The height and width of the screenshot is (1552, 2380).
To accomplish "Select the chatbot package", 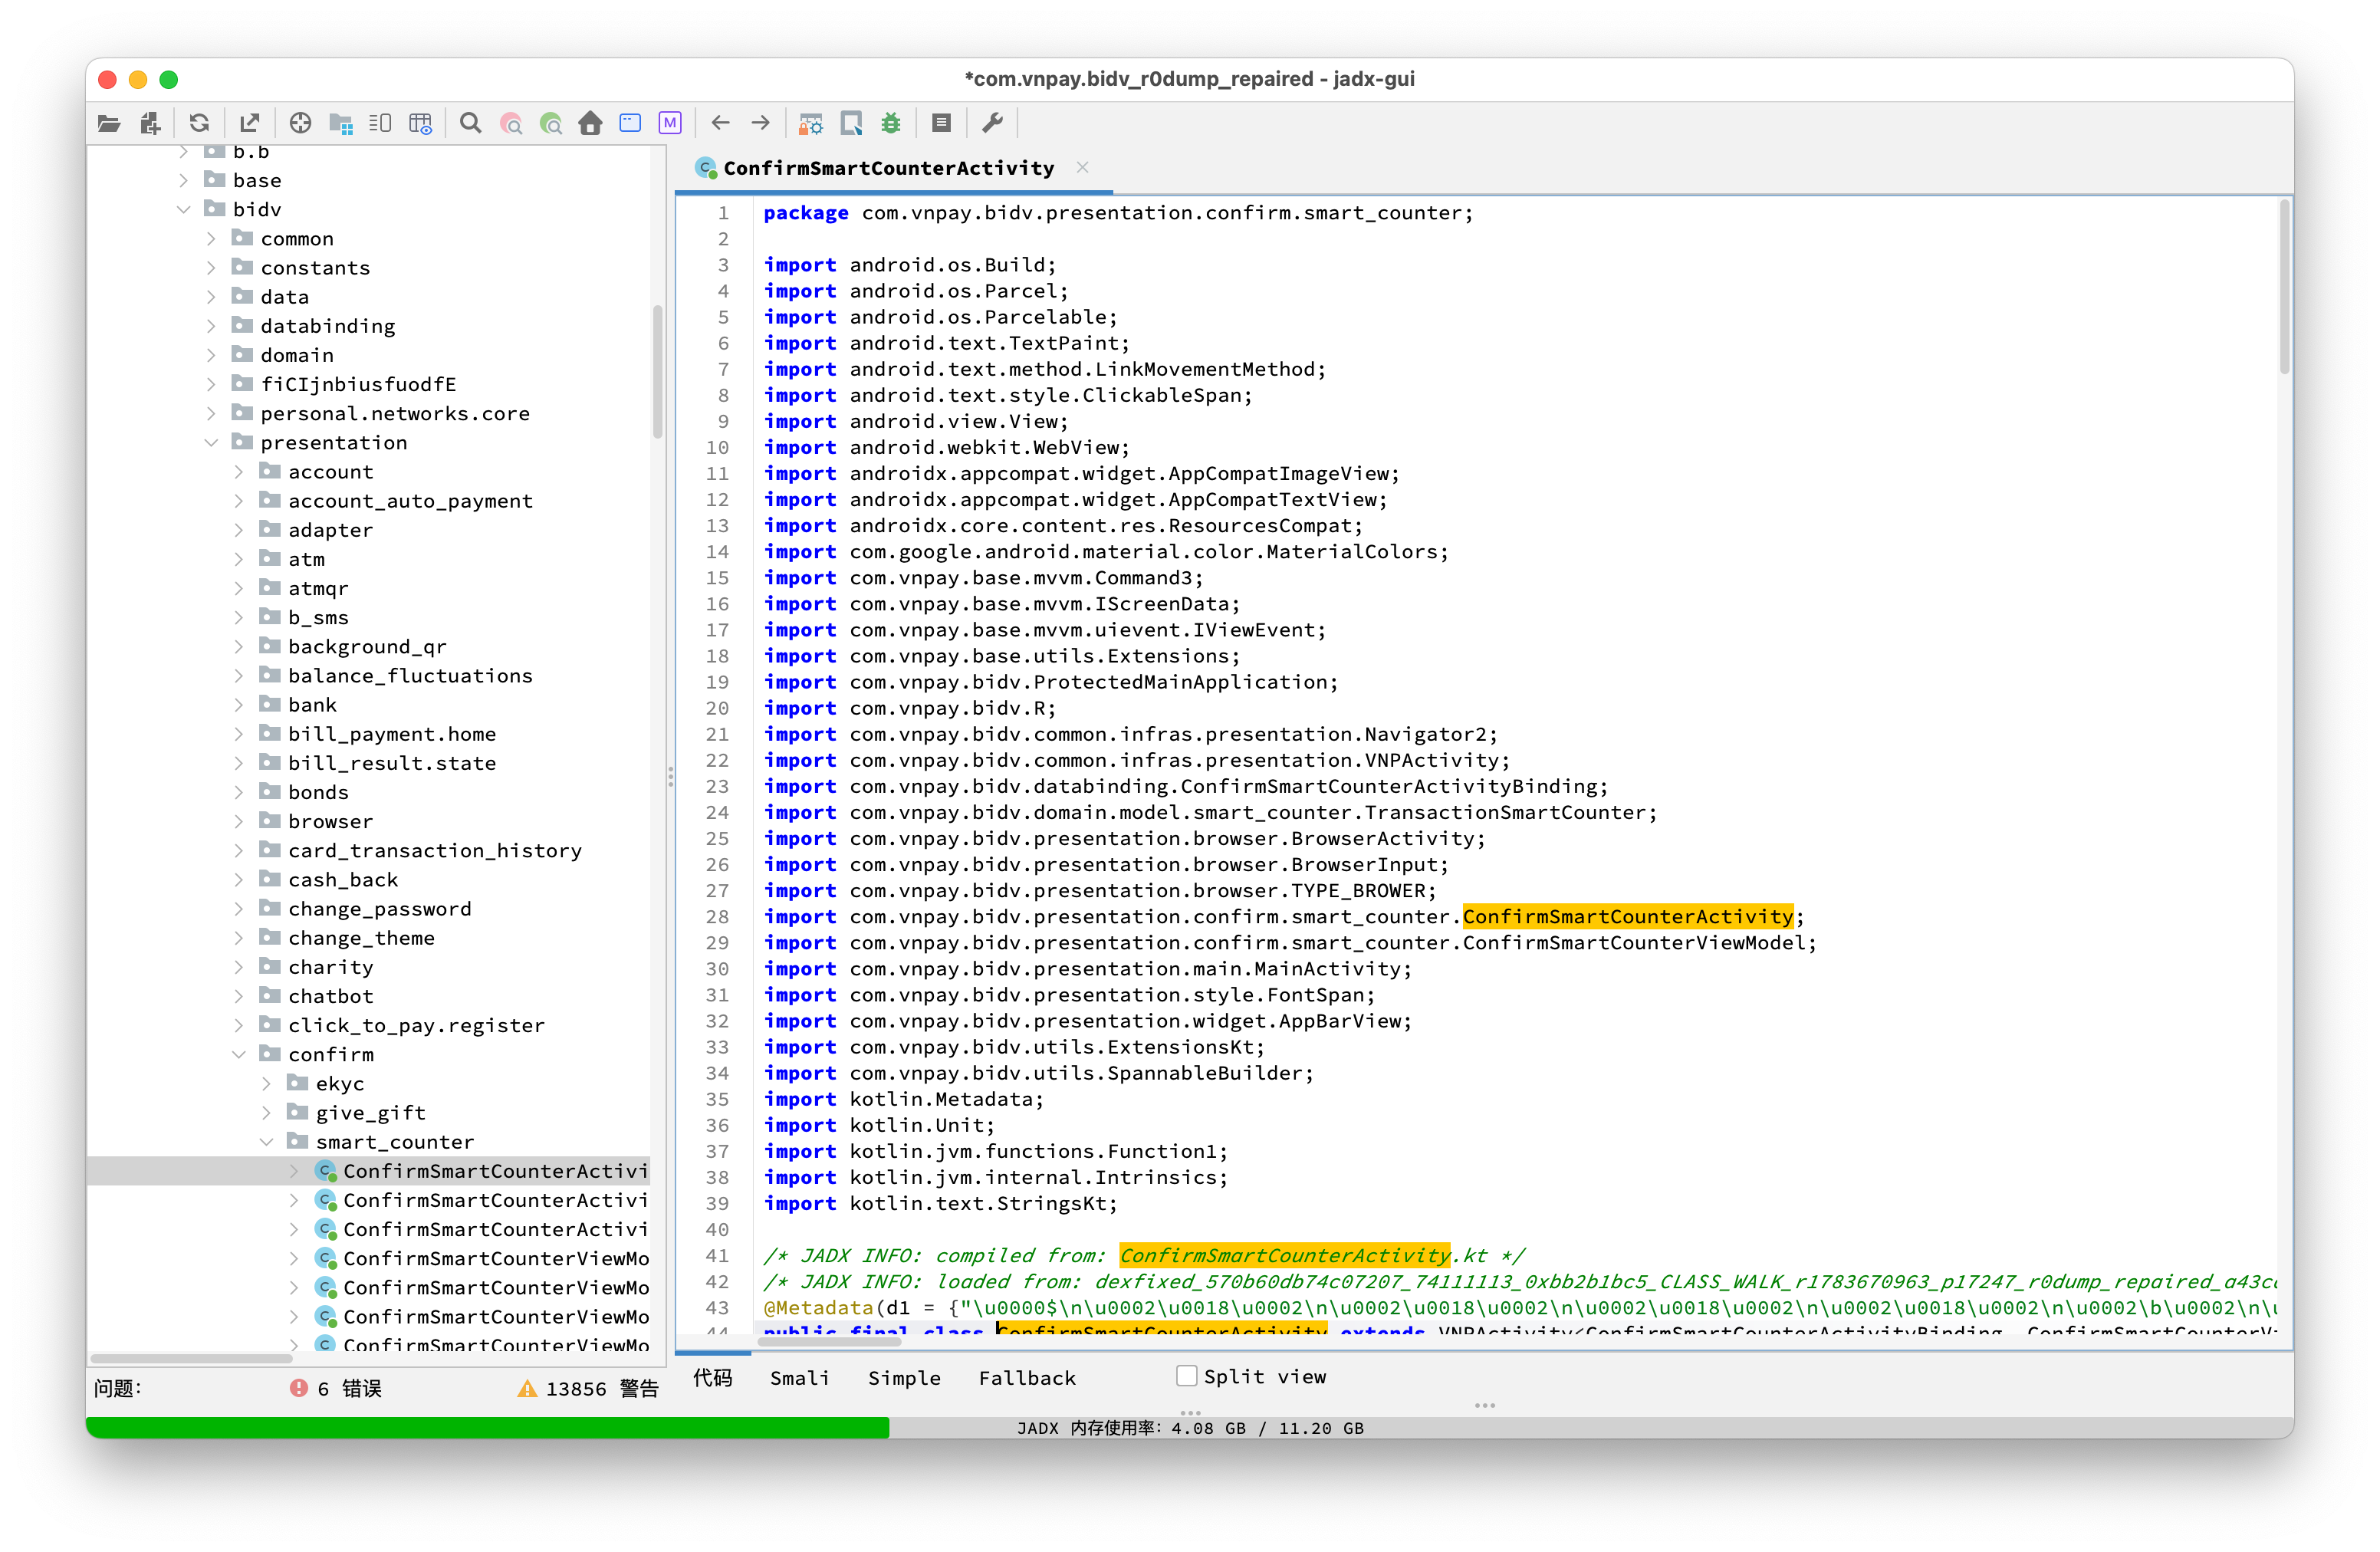I will coord(330,996).
